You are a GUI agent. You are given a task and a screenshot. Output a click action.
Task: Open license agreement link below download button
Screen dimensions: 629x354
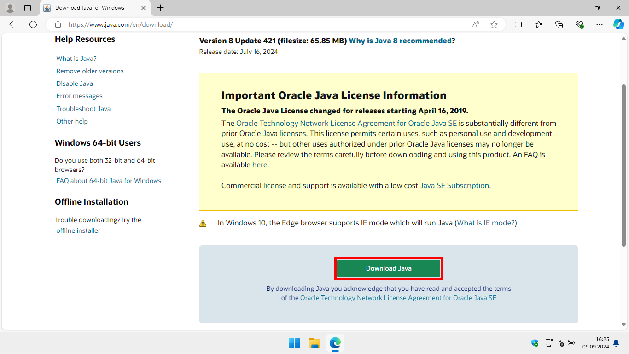tap(398, 298)
